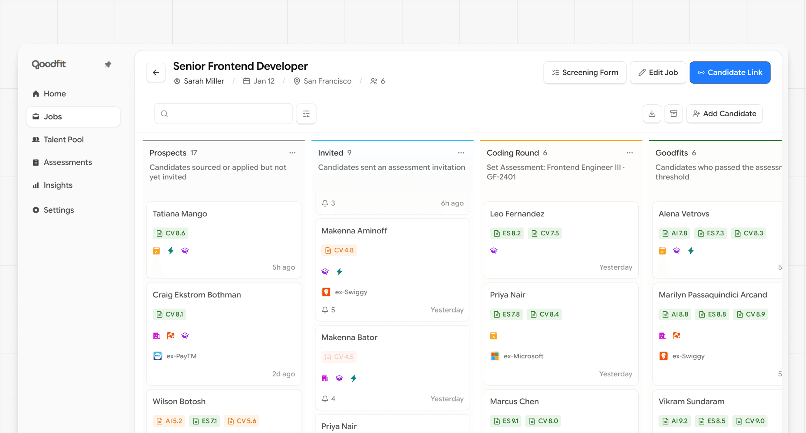
Task: Click the bell icon on Makenna Aminoff's card
Action: (x=325, y=310)
